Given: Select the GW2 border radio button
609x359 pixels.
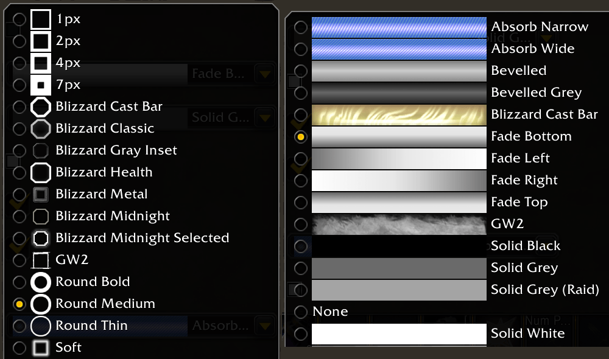Looking at the screenshot, I should pos(19,260).
